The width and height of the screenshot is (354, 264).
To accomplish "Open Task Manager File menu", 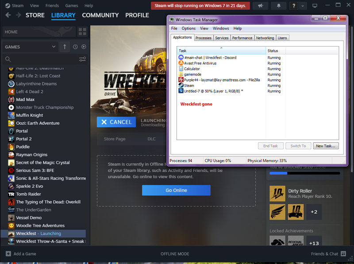I will pos(174,28).
